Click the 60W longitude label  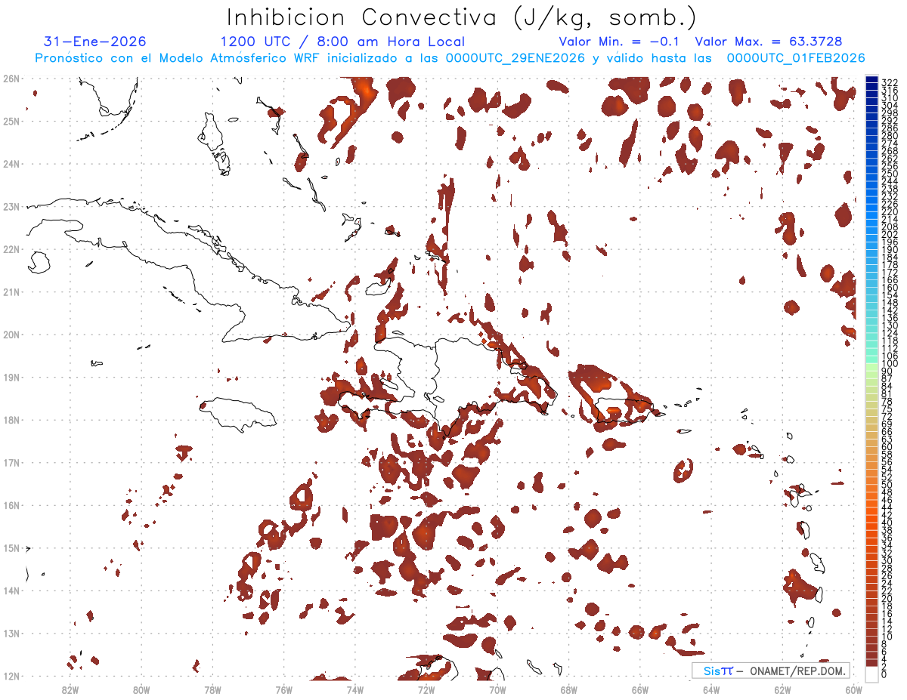tap(854, 689)
